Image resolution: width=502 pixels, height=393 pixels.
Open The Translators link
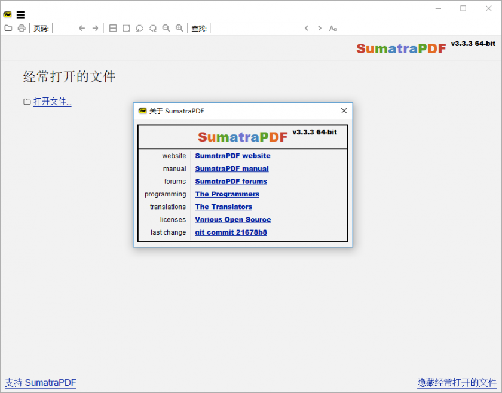point(224,207)
